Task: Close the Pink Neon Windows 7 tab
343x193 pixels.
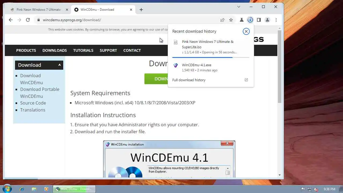Action: [x=67, y=10]
